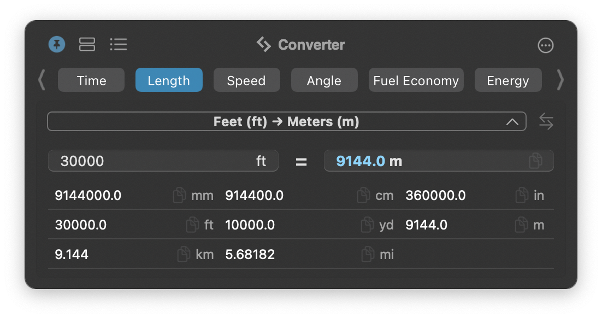Open the more options ellipsis menu

[x=545, y=45]
